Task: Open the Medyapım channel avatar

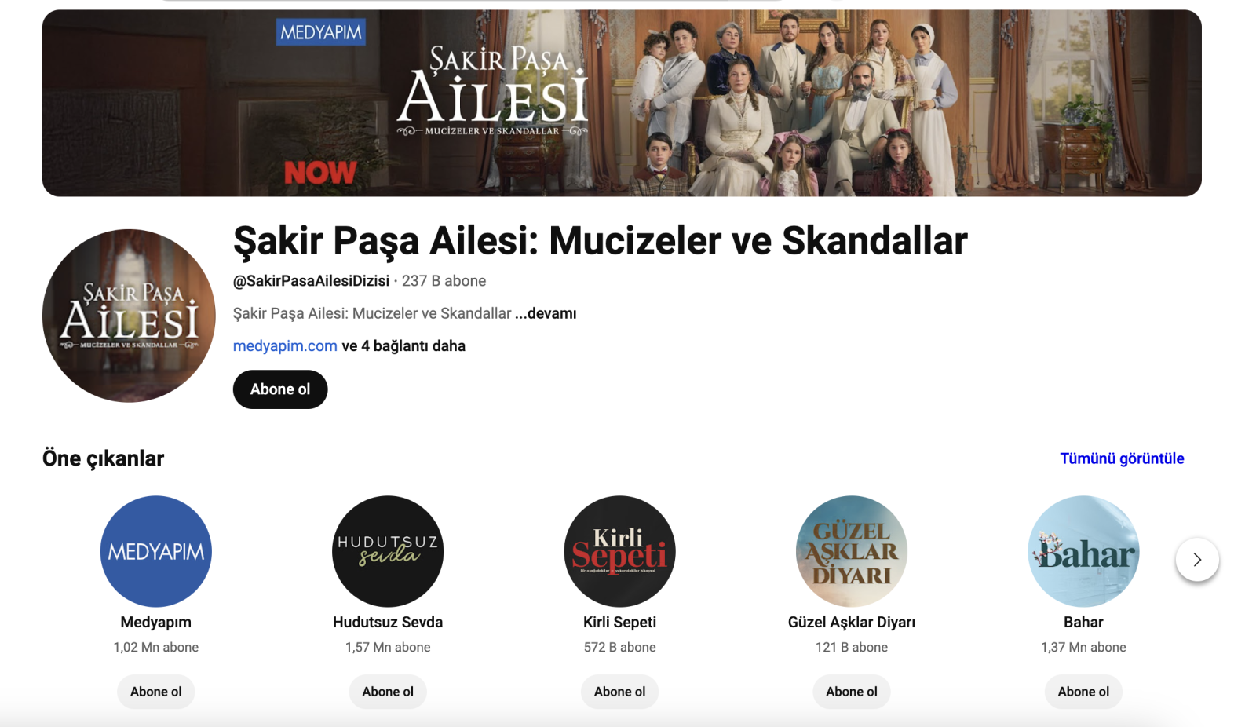Action: (156, 551)
